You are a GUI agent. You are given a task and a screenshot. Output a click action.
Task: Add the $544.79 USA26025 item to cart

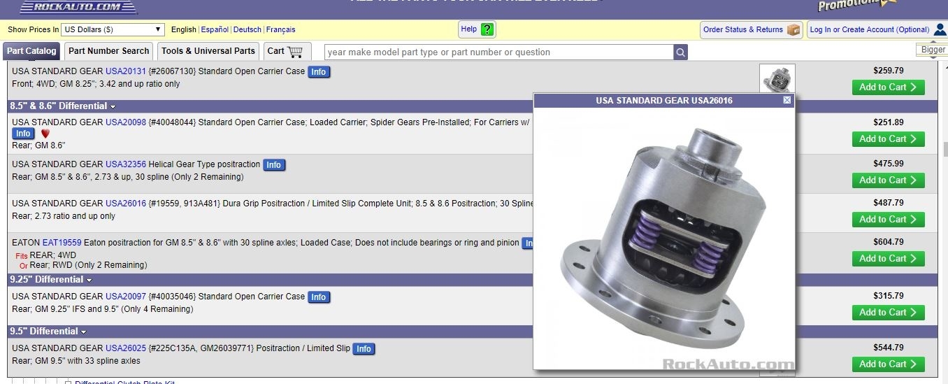pos(888,364)
